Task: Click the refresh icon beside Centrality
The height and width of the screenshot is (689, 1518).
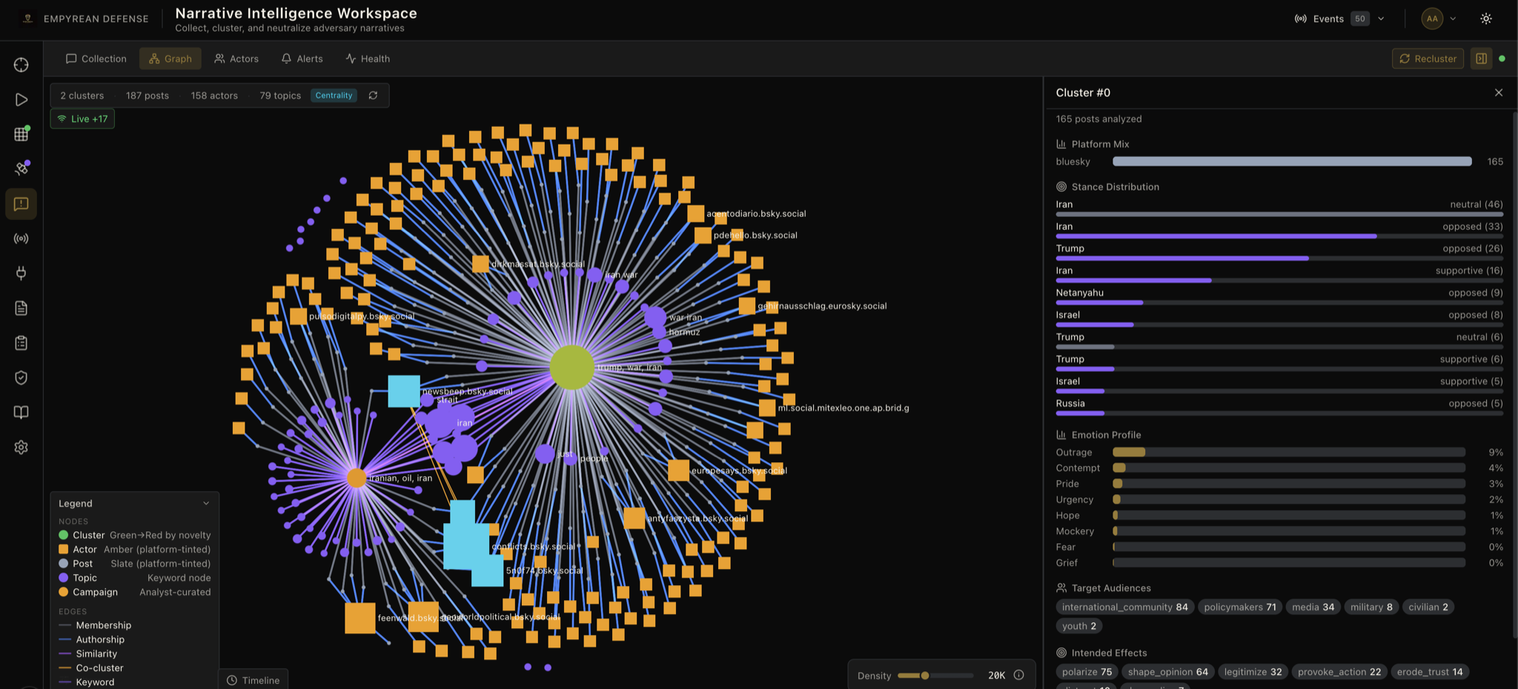Action: pyautogui.click(x=373, y=96)
